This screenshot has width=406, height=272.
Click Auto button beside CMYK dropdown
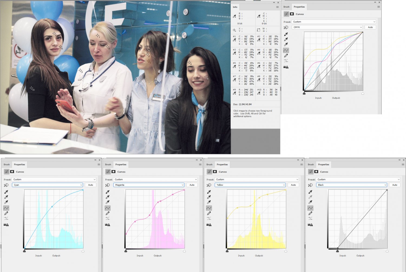tap(370, 27)
